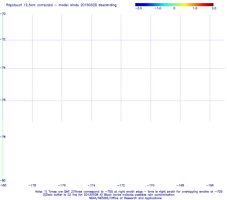The width and height of the screenshot is (227, 200).
Task: Click the wind difference color scale bar
Action: 174,5
